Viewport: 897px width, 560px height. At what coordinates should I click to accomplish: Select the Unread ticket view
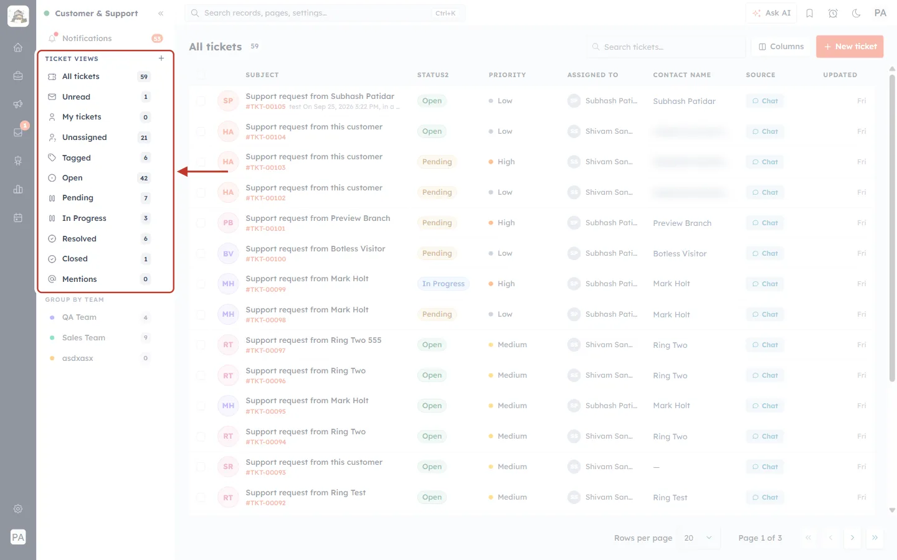(100, 97)
